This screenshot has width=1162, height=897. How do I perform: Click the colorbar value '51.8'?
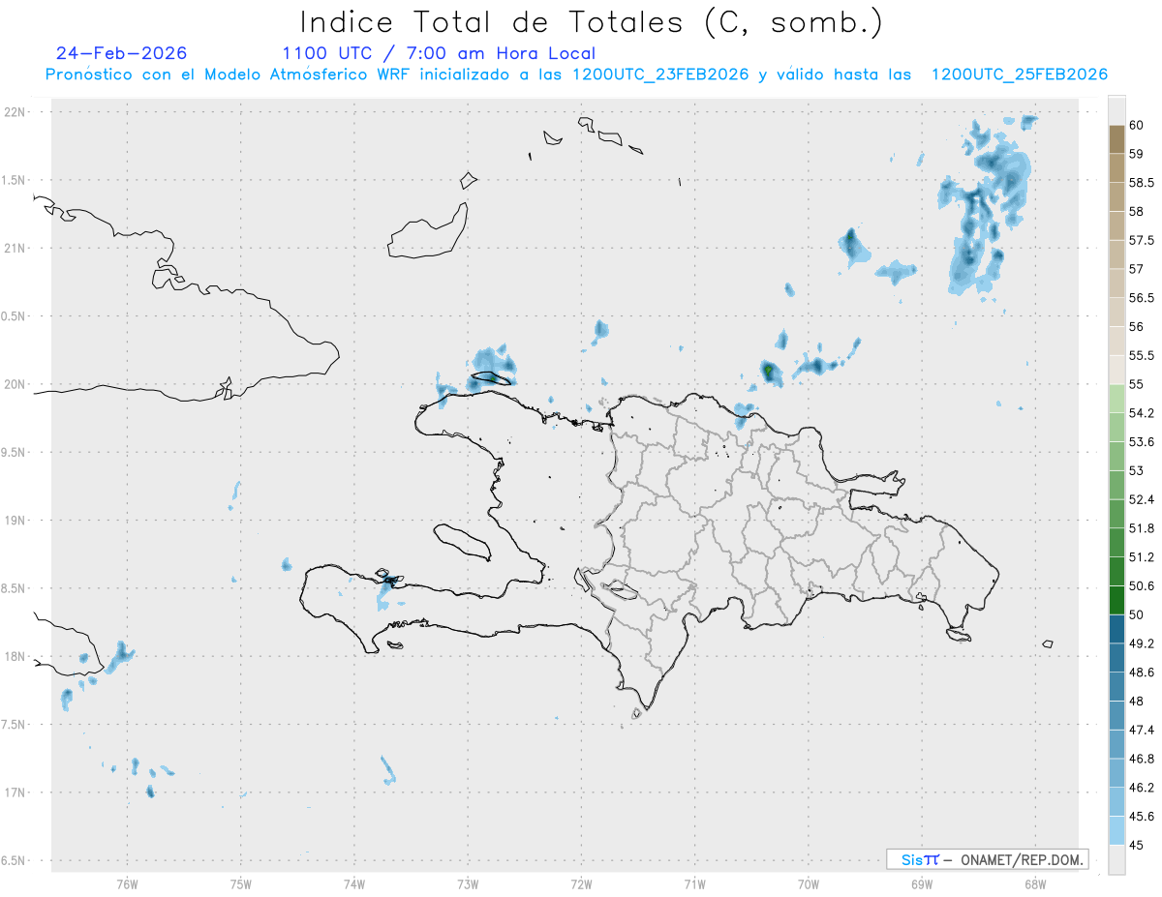(1141, 528)
